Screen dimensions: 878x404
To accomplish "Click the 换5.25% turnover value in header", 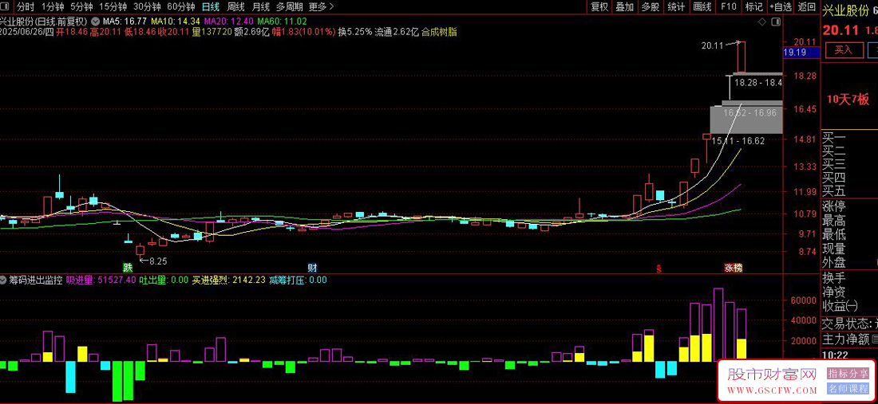I will coord(355,32).
